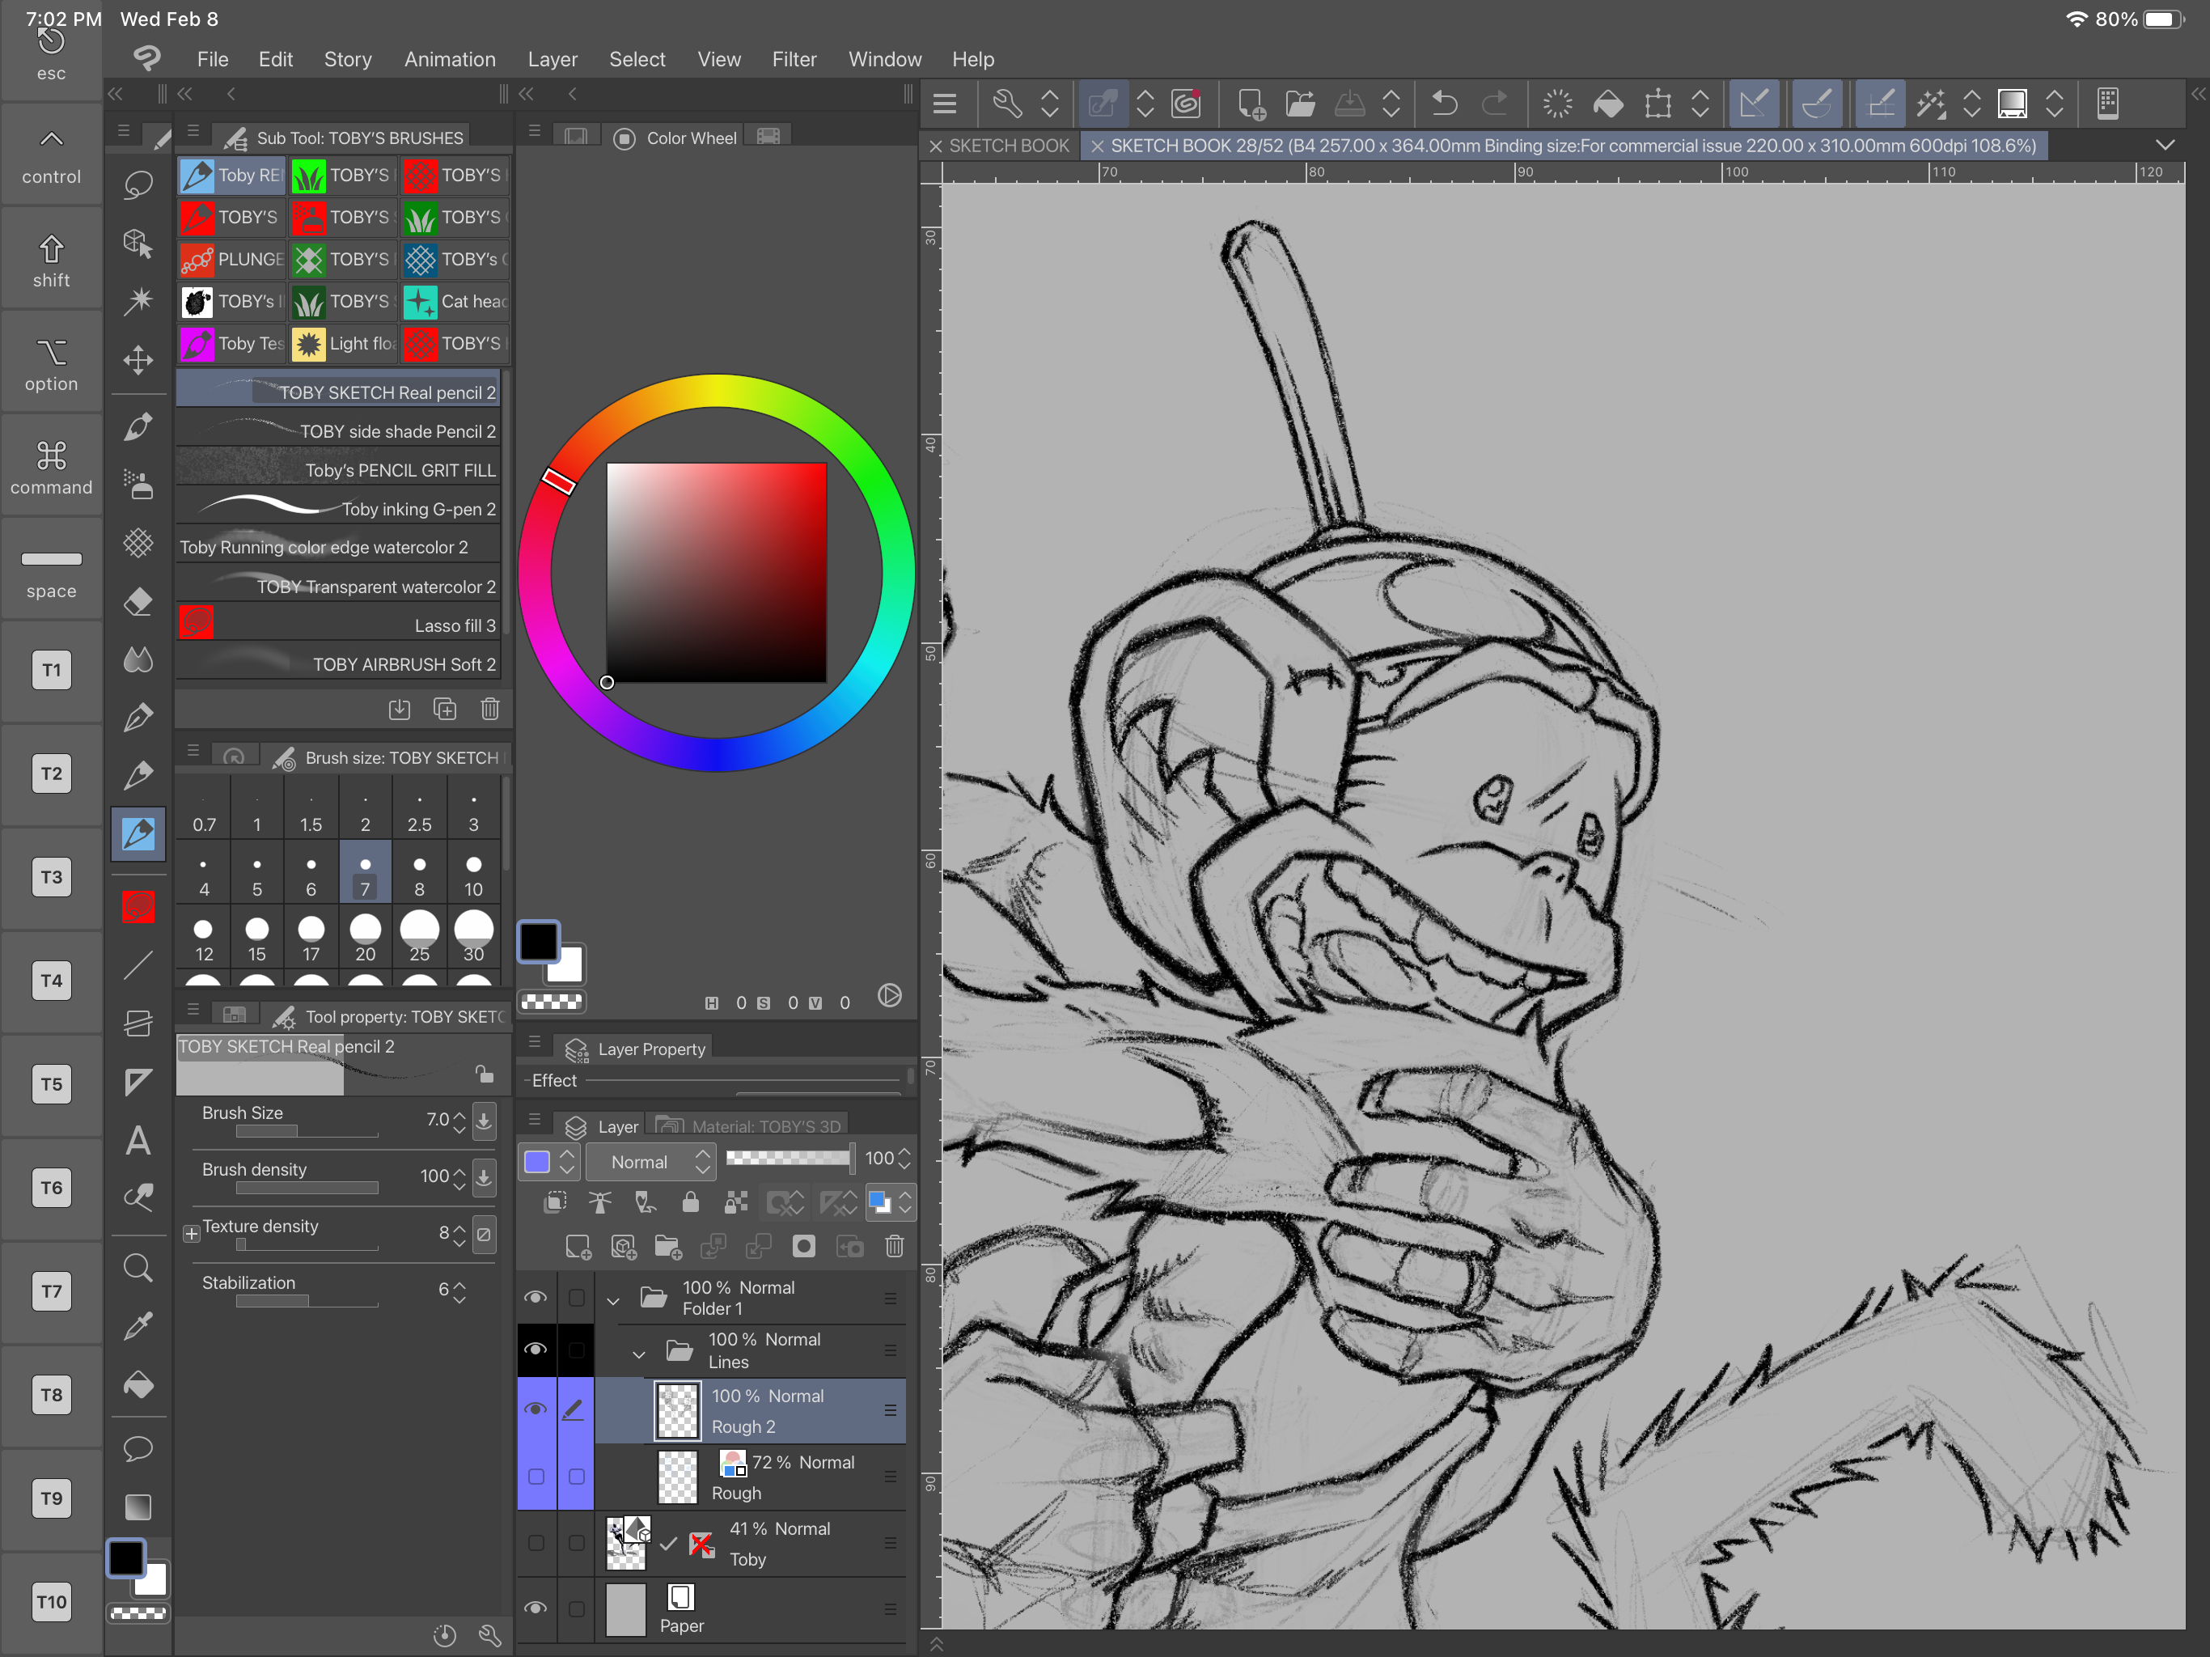The height and width of the screenshot is (1657, 2210).
Task: Open the Normal blending mode dropdown
Action: pos(650,1161)
